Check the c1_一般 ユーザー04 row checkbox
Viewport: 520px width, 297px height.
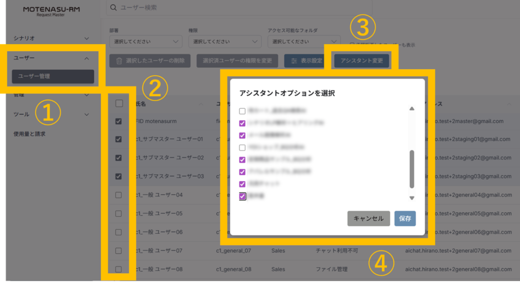point(119,195)
